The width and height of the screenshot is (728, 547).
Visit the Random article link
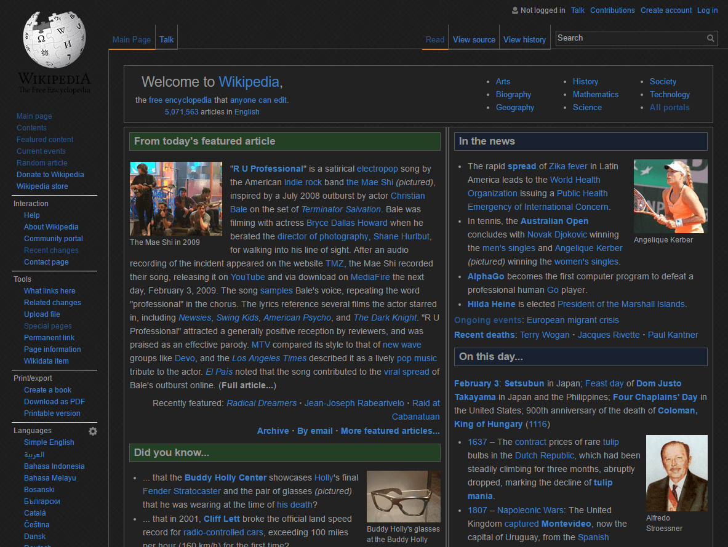(x=42, y=162)
